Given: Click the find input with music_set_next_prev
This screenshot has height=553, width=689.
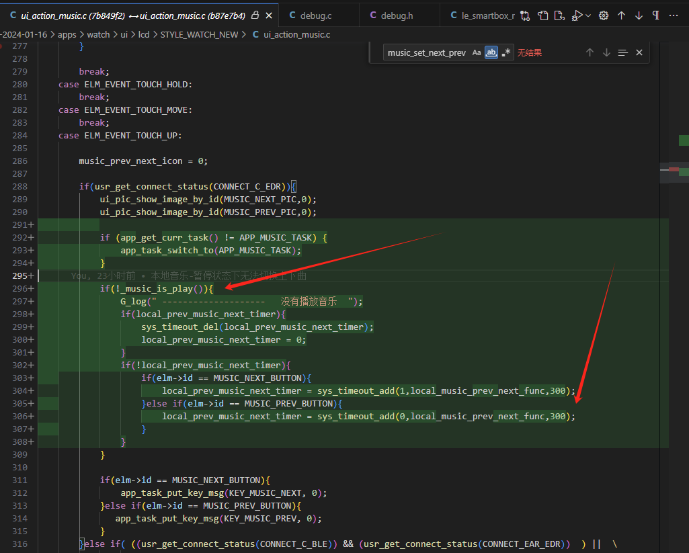Looking at the screenshot, I should (x=427, y=52).
